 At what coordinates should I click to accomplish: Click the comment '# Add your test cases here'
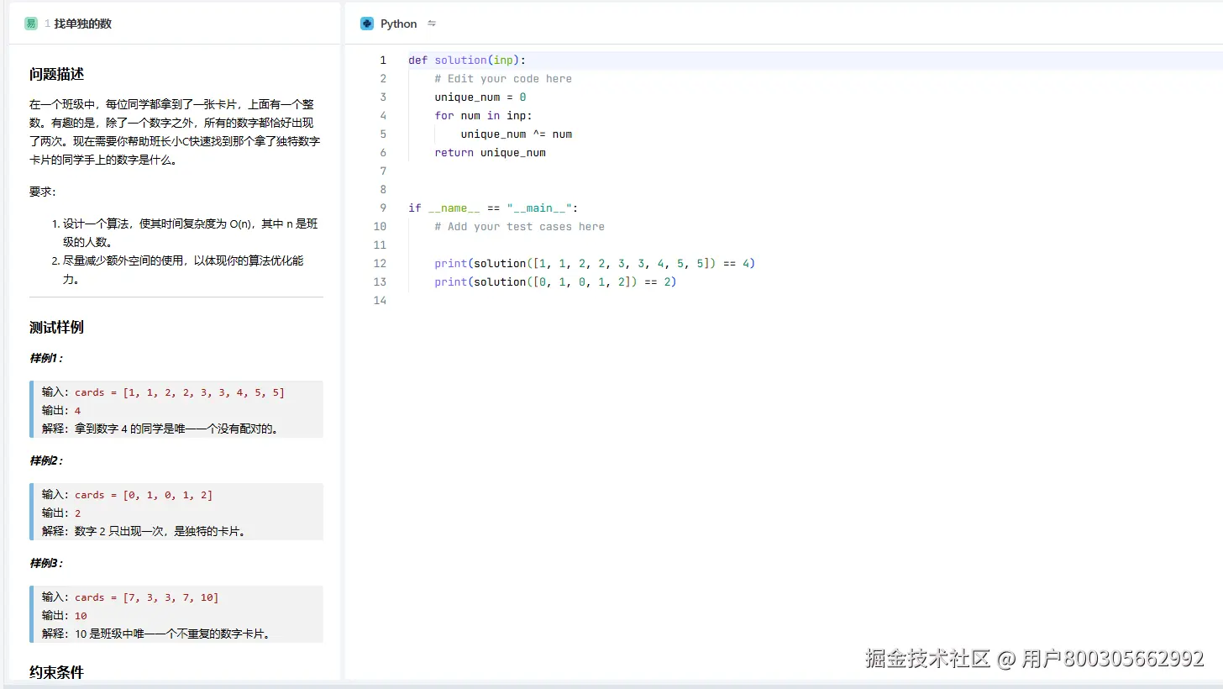click(519, 227)
